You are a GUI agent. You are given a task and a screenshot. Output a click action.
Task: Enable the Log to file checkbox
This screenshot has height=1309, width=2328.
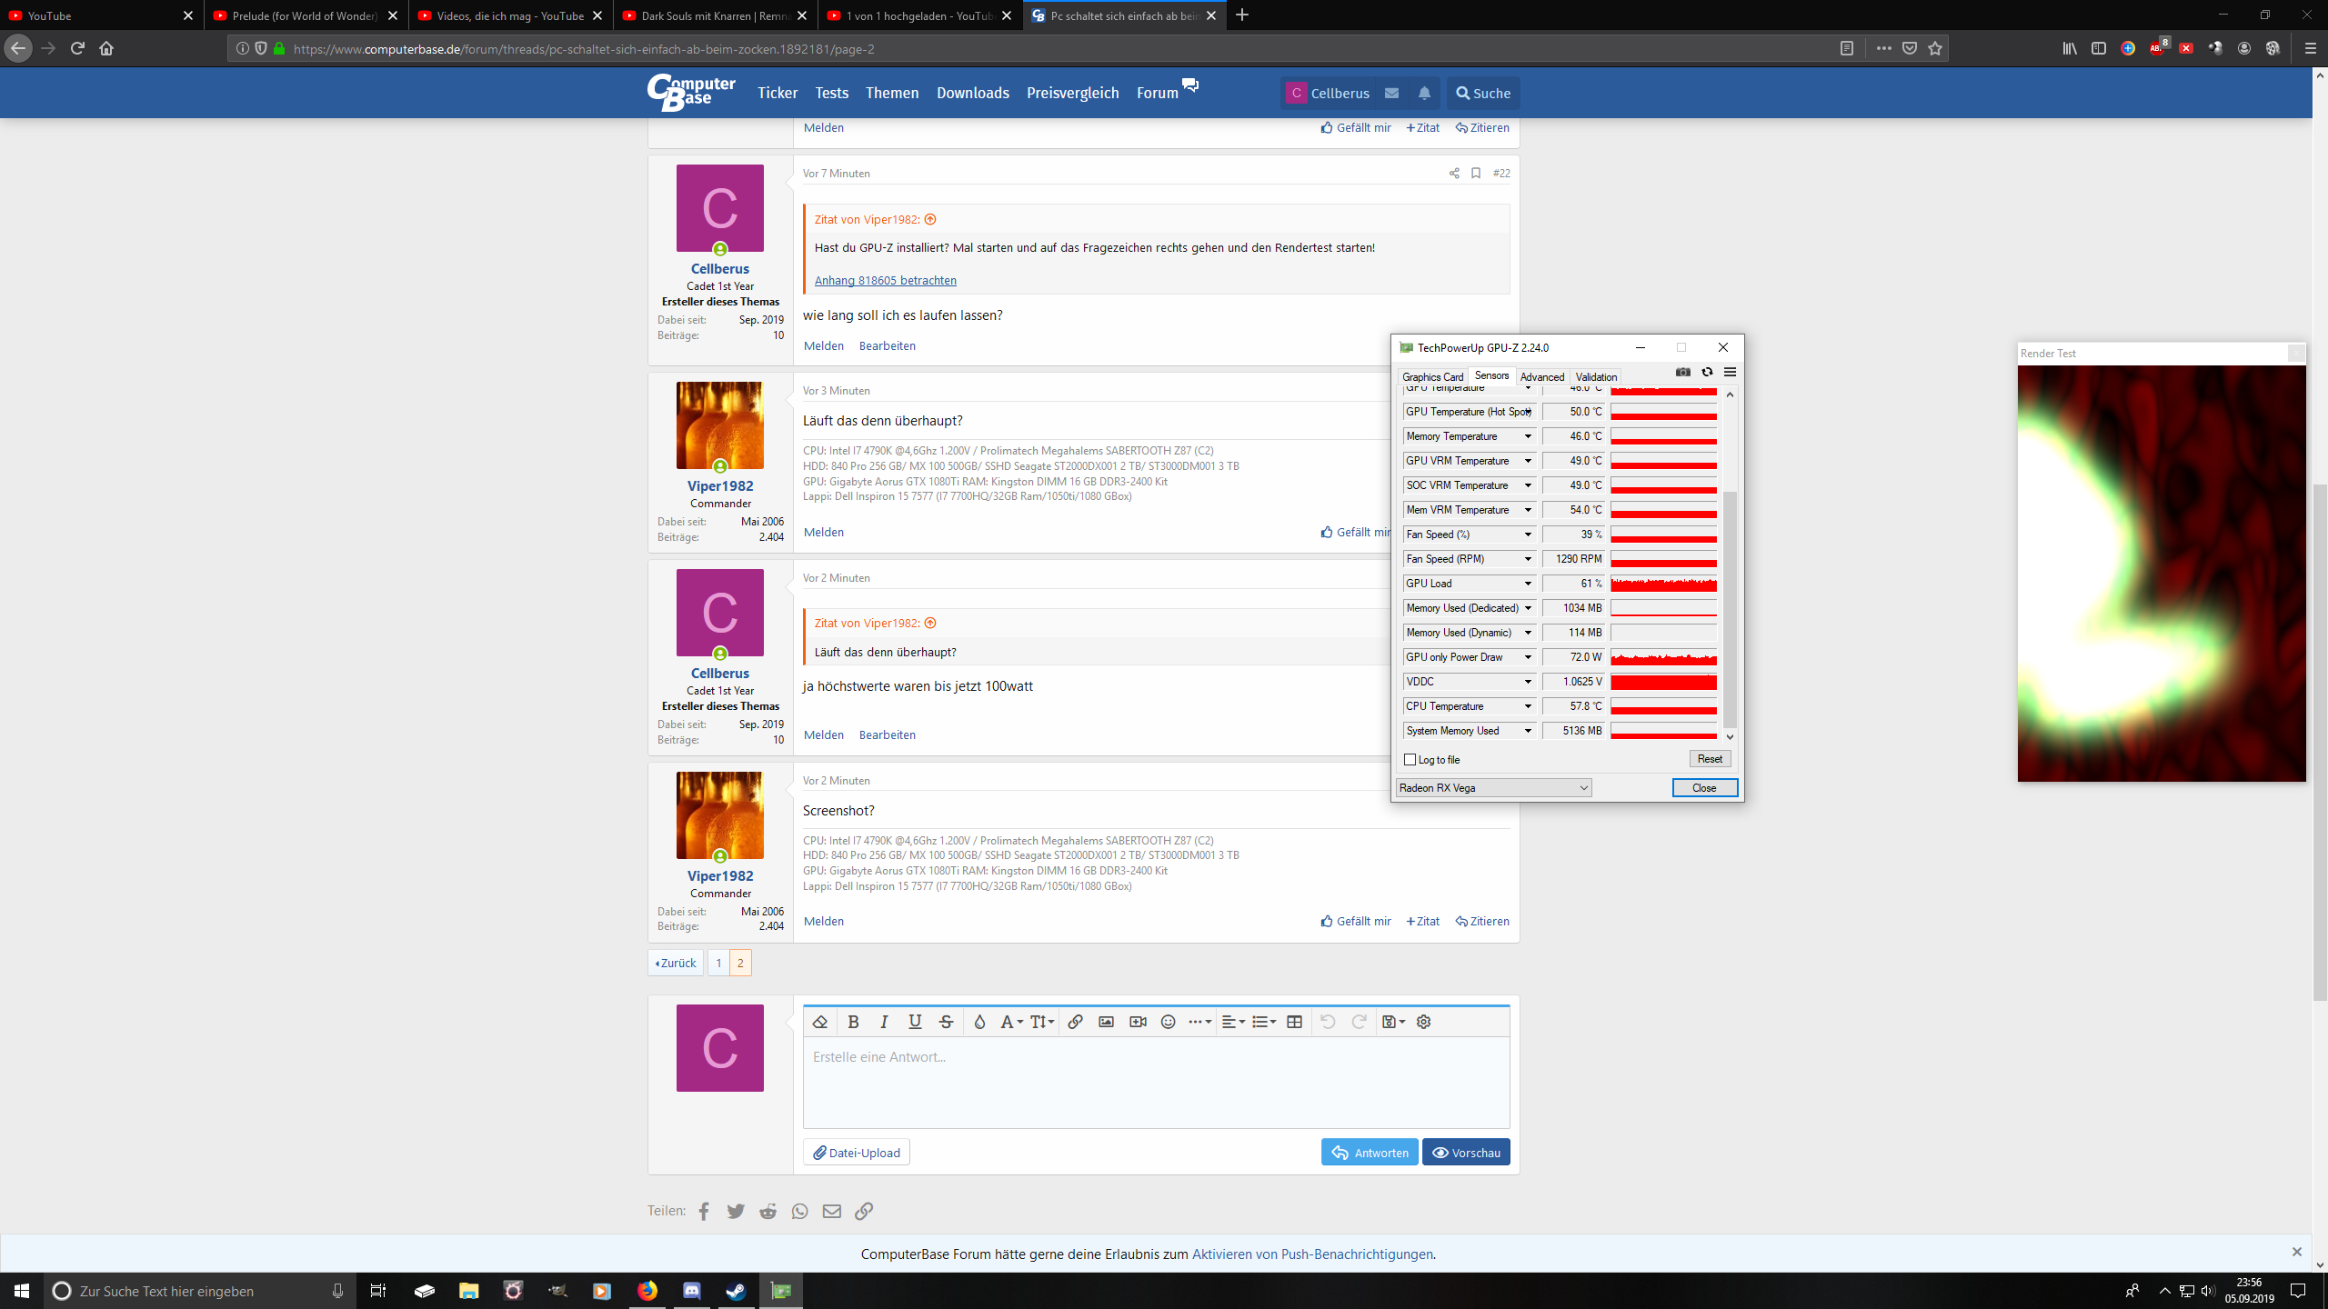(1410, 760)
